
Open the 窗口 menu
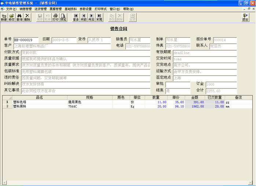115,9
